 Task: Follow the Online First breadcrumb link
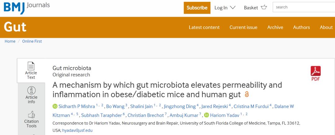(32, 41)
